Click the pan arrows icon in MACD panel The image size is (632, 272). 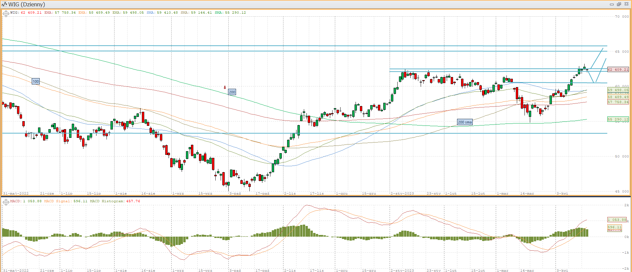6,202
